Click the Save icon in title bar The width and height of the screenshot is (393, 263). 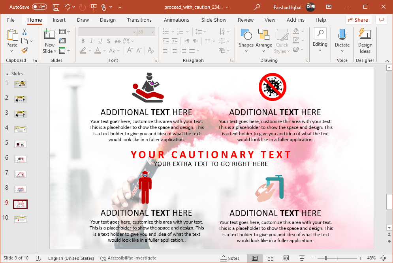56,7
